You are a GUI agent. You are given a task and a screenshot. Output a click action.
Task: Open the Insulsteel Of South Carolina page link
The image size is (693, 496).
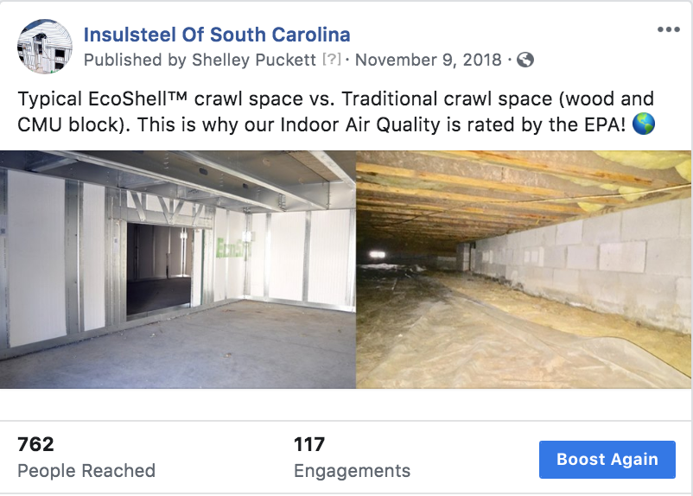click(217, 35)
